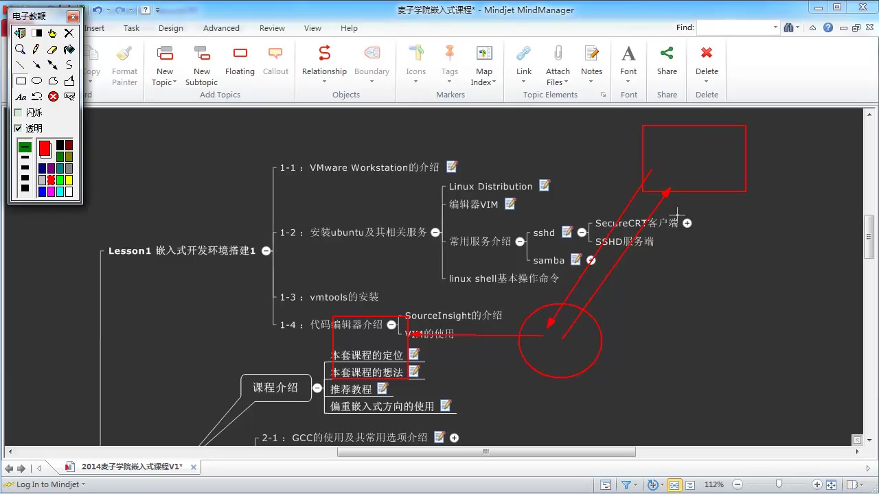The height and width of the screenshot is (494, 879).
Task: Select the pencil freehand drawing tool
Action: 36,49
